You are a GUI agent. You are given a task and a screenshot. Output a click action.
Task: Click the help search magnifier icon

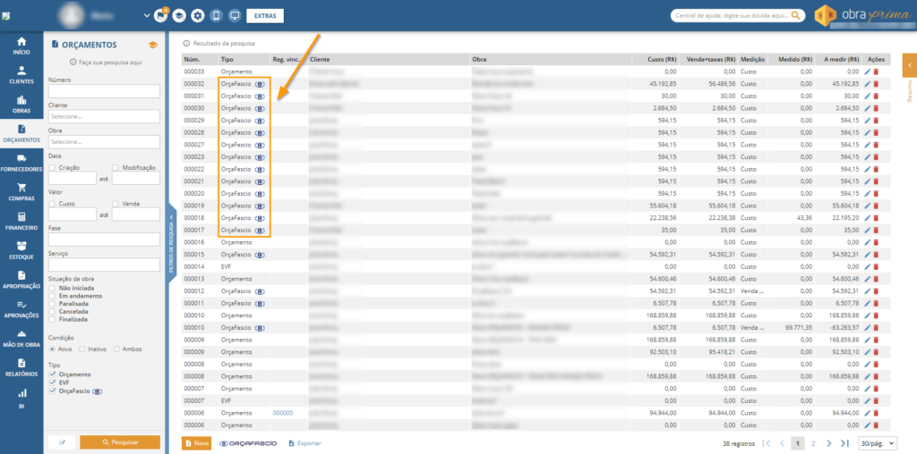tap(796, 16)
